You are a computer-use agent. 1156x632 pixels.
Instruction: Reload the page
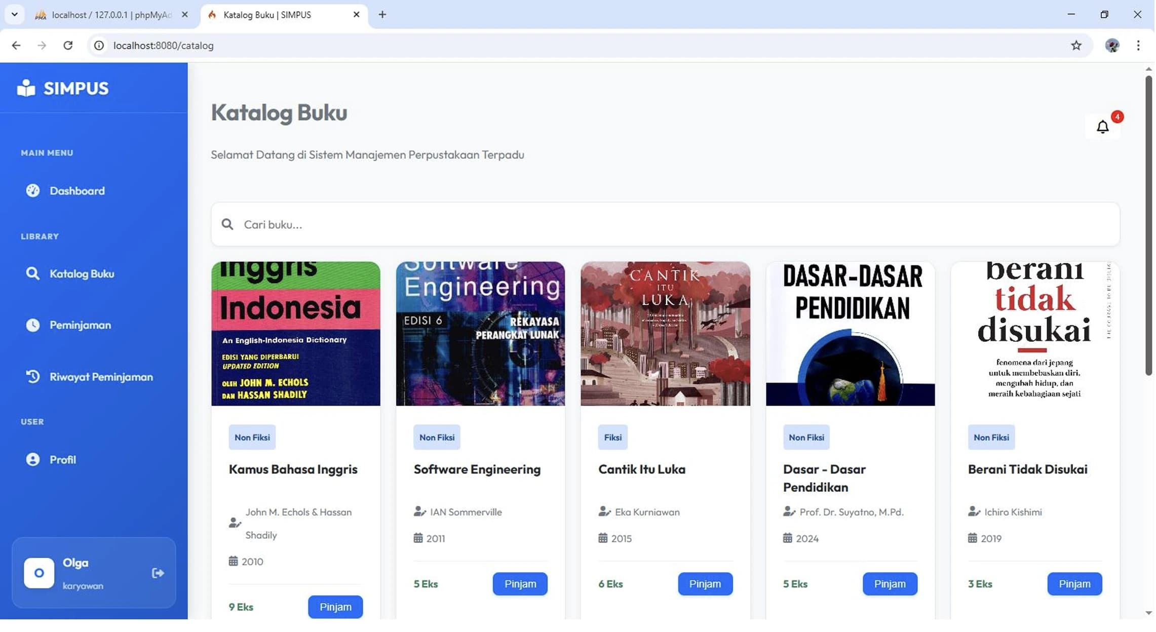(68, 46)
